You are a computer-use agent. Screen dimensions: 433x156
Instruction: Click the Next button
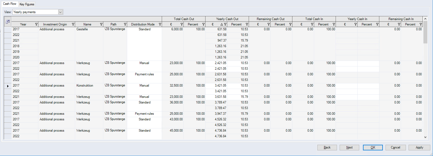pos(349,147)
